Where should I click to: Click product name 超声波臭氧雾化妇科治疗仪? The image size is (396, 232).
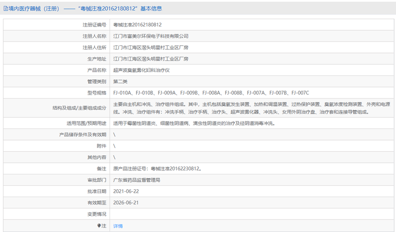(x=142, y=70)
